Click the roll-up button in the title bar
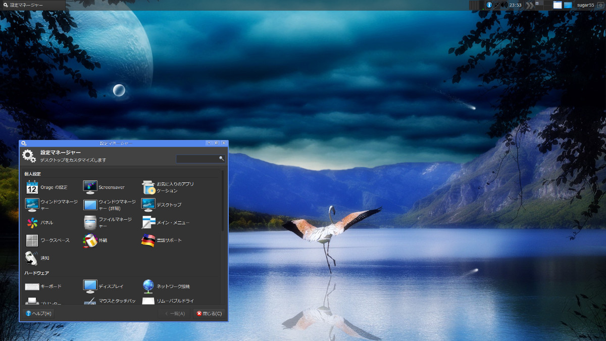Image resolution: width=606 pixels, height=341 pixels. (x=209, y=143)
